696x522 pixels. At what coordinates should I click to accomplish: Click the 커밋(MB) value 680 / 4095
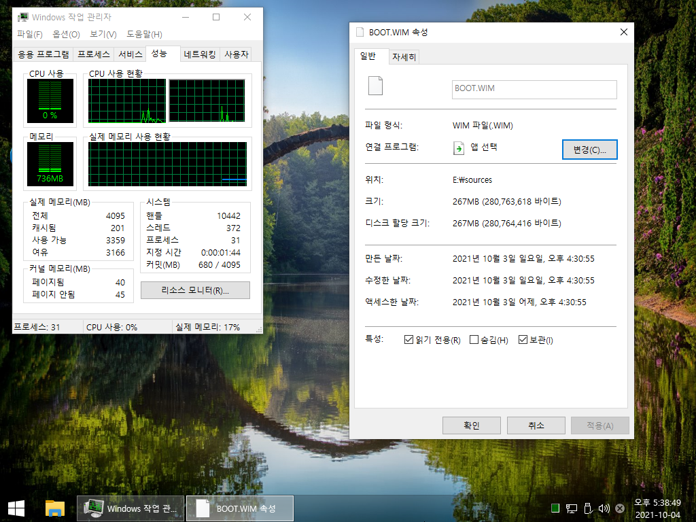coord(220,264)
